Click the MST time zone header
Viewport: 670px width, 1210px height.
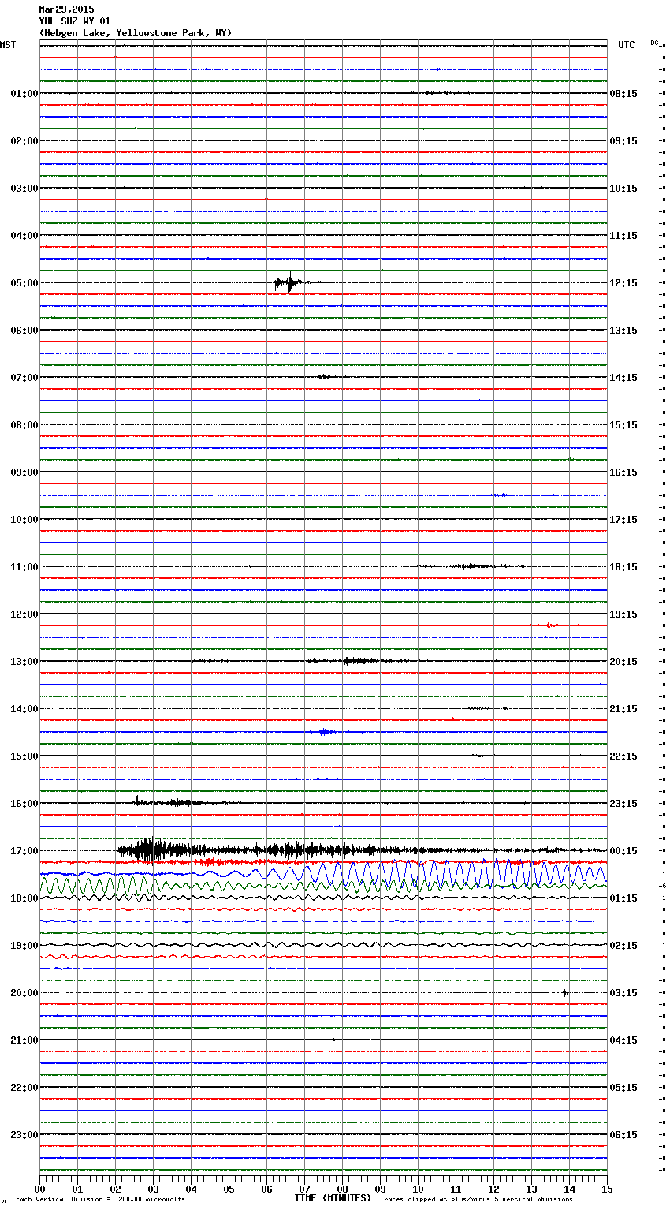tap(8, 45)
